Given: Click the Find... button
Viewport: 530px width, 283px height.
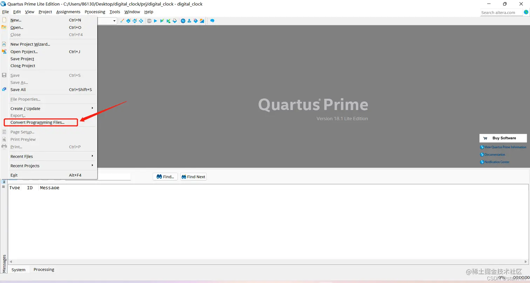Looking at the screenshot, I should 165,177.
